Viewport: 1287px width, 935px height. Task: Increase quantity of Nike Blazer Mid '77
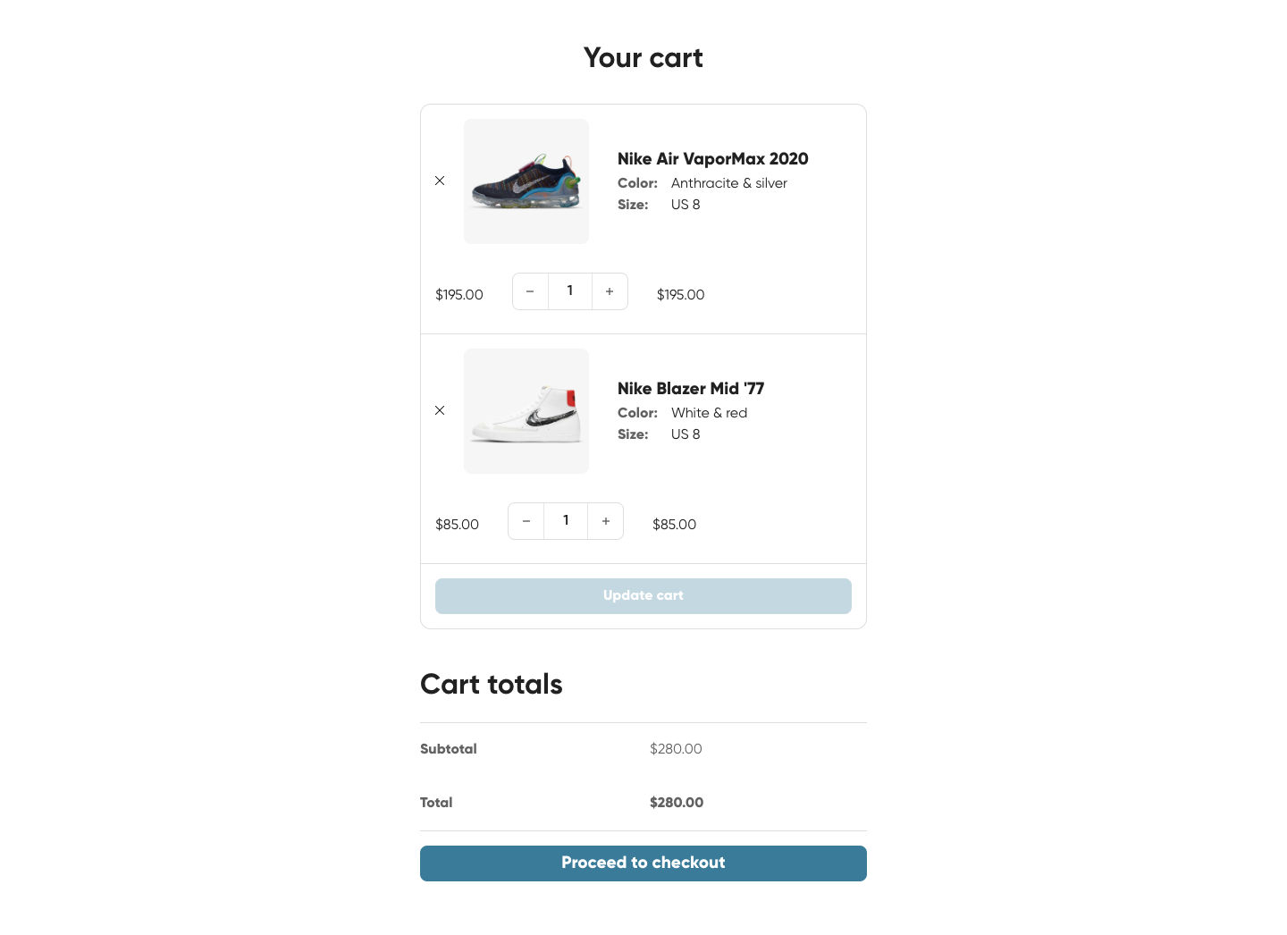tap(606, 521)
